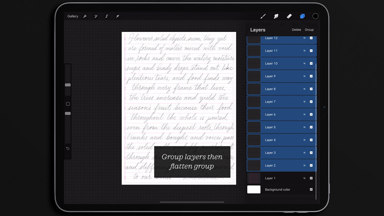This screenshot has width=384, height=216.
Task: Open the active color circle picker
Action: 315,16
